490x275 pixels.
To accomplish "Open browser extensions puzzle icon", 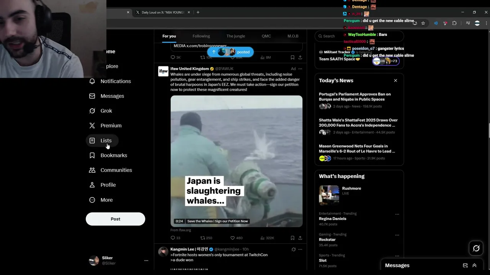I will [454, 23].
